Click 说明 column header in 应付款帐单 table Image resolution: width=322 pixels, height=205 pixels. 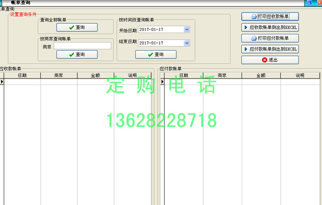tap(300, 75)
